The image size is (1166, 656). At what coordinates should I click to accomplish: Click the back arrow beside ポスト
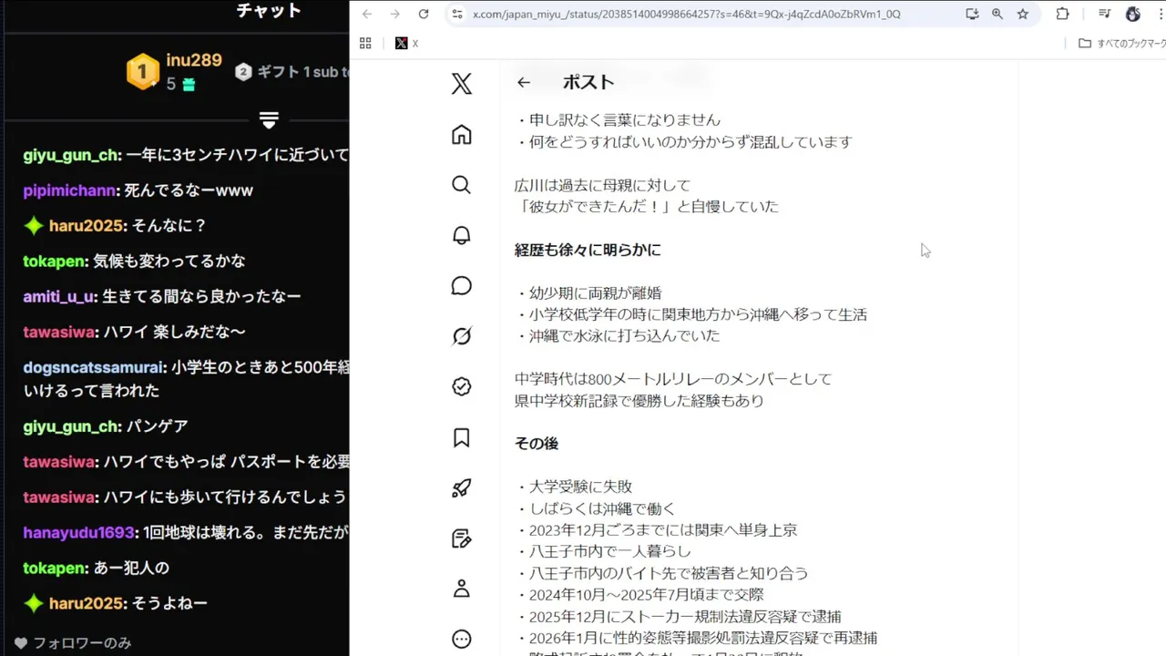[x=523, y=82]
